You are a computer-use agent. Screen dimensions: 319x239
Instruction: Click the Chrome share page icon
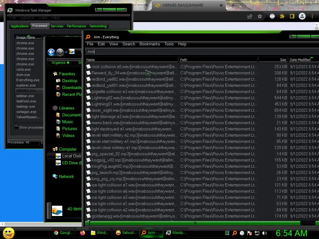tap(250, 16)
